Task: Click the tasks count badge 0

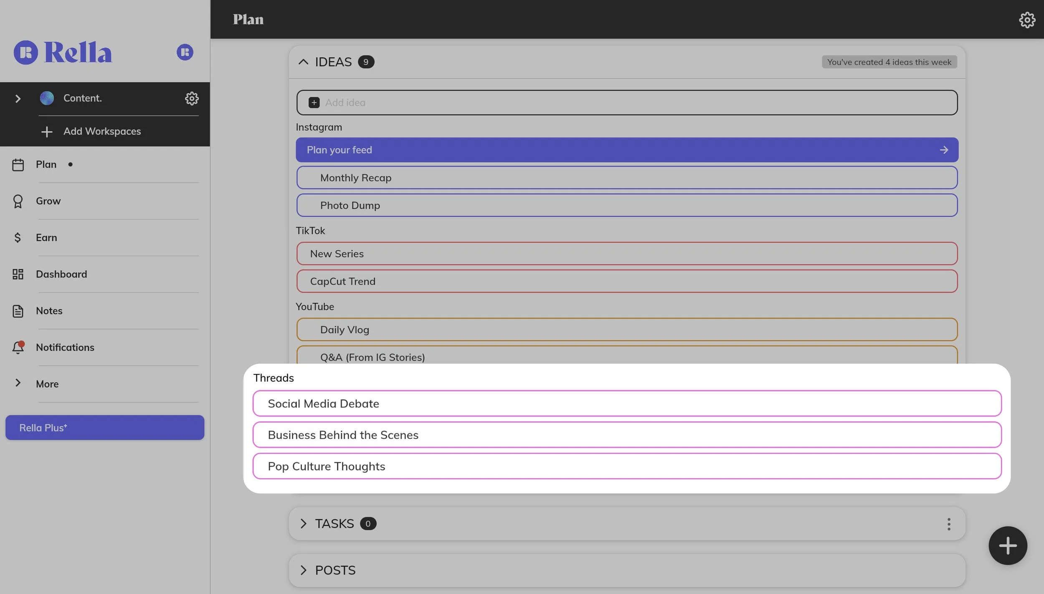Action: tap(368, 524)
